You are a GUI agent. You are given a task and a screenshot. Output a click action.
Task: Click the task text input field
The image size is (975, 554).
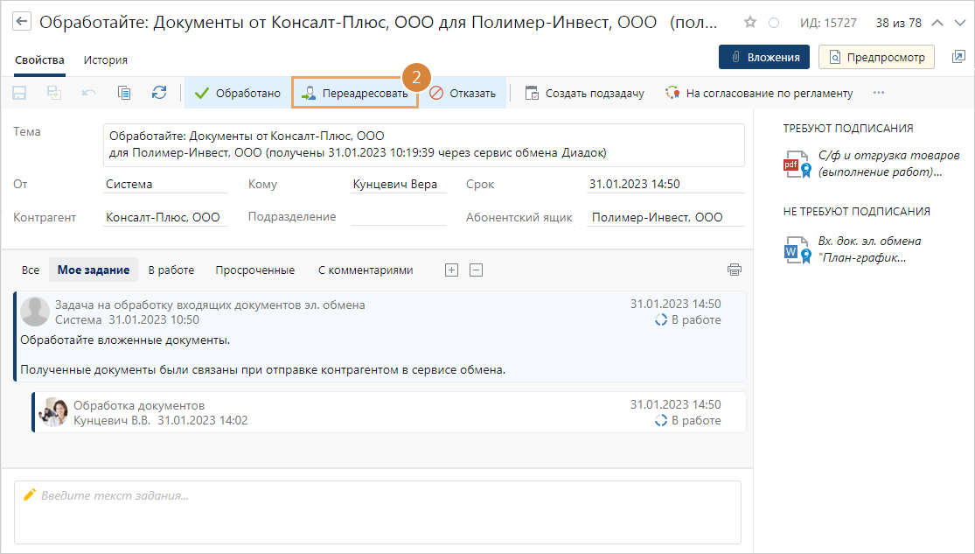click(x=378, y=512)
